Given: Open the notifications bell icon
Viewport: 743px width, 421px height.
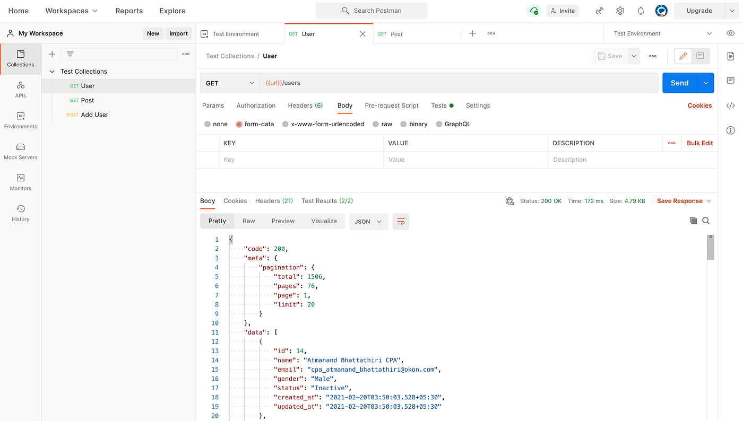Looking at the screenshot, I should 641,11.
